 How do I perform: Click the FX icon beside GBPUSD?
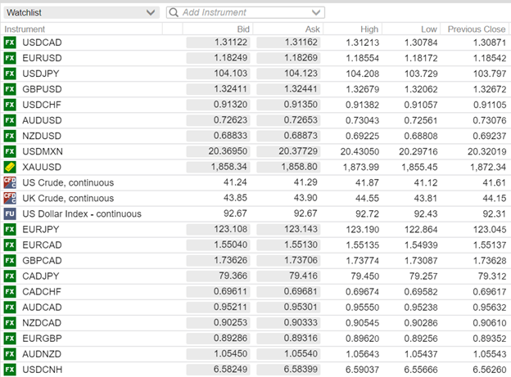click(10, 89)
